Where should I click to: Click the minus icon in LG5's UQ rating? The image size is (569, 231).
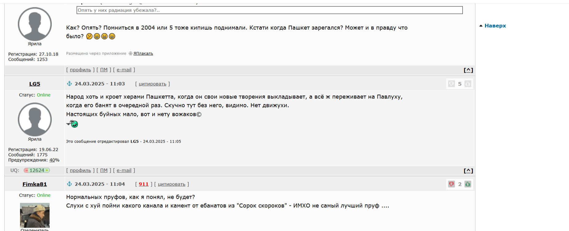coord(26,170)
